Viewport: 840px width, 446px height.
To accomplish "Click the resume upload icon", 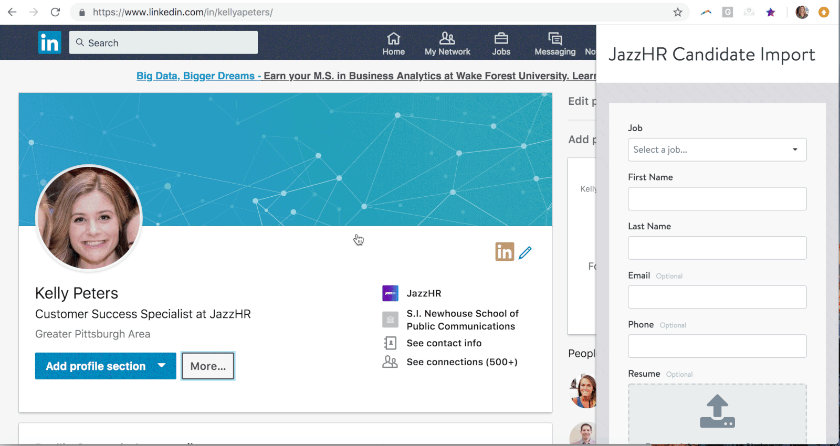I will (x=717, y=411).
